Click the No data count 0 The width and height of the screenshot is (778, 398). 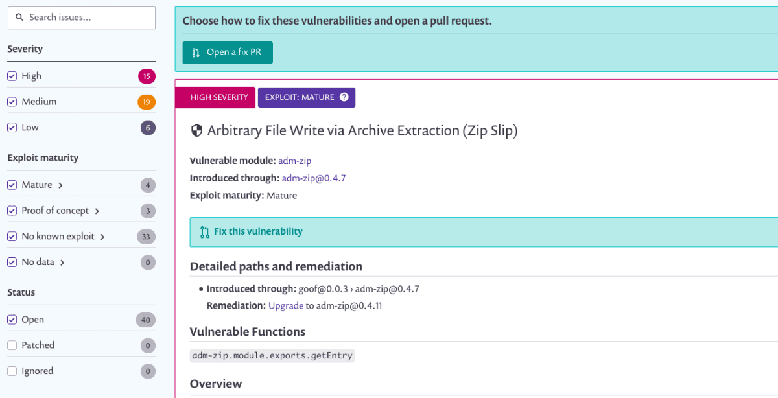[x=148, y=263]
